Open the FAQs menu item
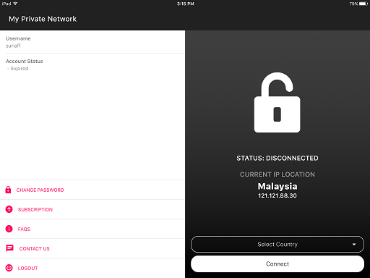This screenshot has height=278, width=370. pyautogui.click(x=24, y=229)
